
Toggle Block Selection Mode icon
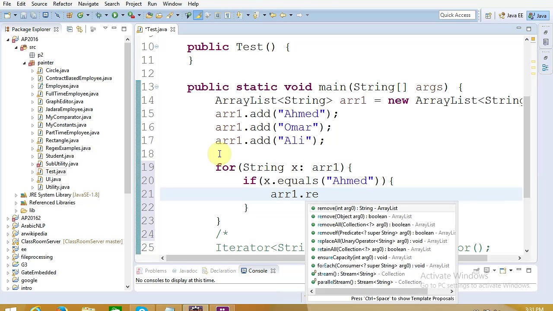(x=217, y=15)
